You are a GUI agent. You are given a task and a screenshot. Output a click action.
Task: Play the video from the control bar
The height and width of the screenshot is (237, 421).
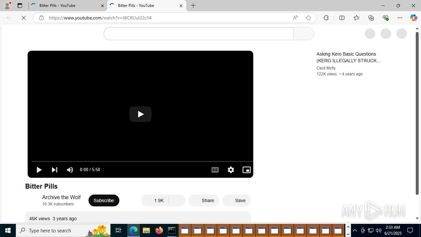[x=39, y=170]
